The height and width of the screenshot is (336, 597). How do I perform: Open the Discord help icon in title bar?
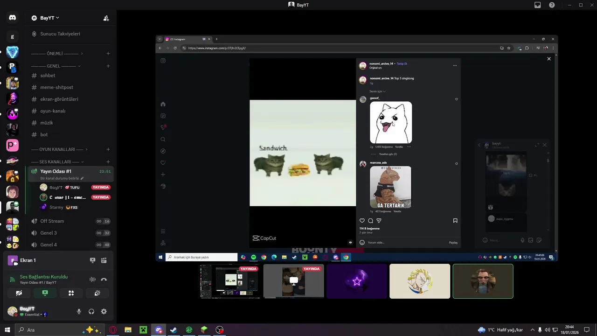pos(552,5)
